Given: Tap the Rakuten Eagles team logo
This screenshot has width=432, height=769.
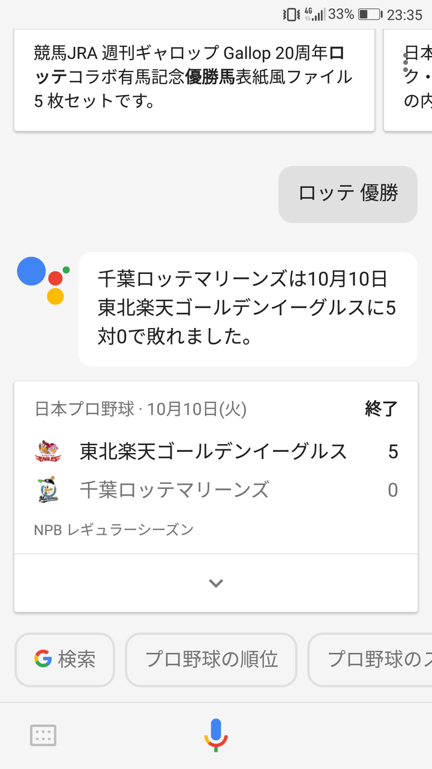Looking at the screenshot, I should [48, 451].
